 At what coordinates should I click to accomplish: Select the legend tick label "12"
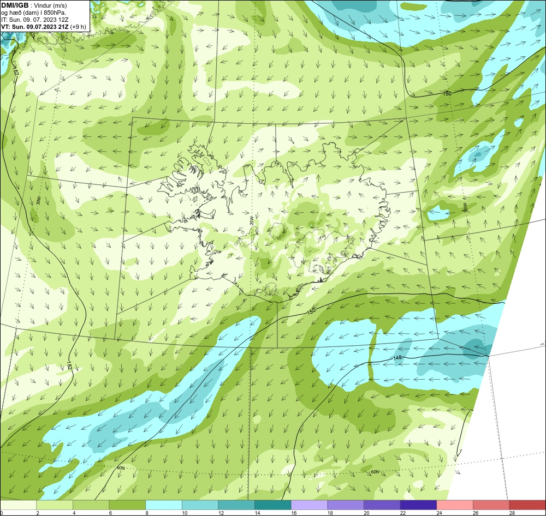click(x=221, y=513)
